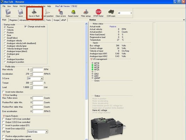Click the MF2A green indicator
Screen dimensions: 186x140
[92, 69]
